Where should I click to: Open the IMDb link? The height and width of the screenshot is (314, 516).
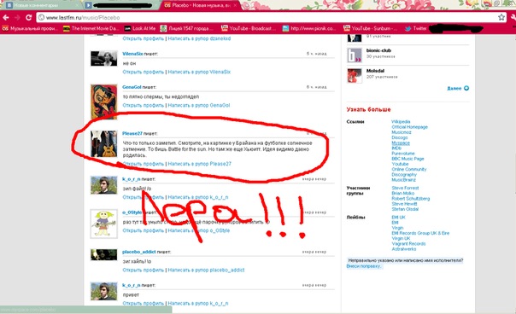(396, 148)
